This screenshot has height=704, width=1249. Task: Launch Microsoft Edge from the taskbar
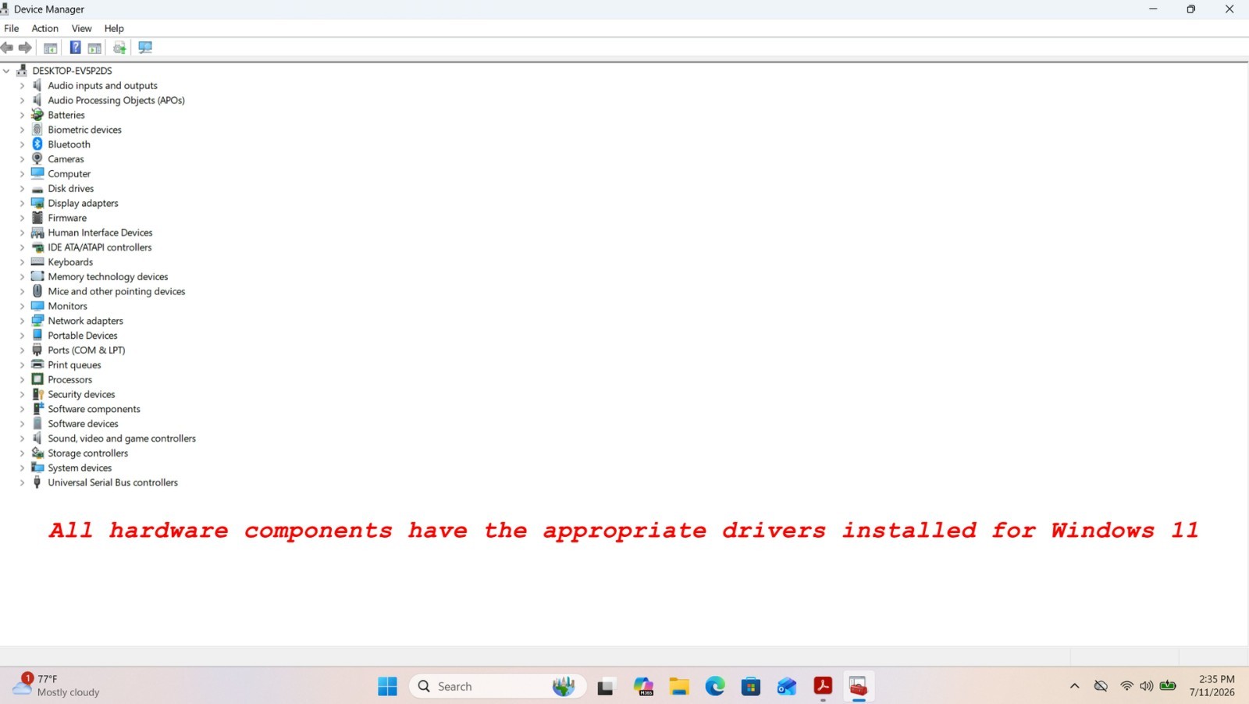[x=715, y=686]
